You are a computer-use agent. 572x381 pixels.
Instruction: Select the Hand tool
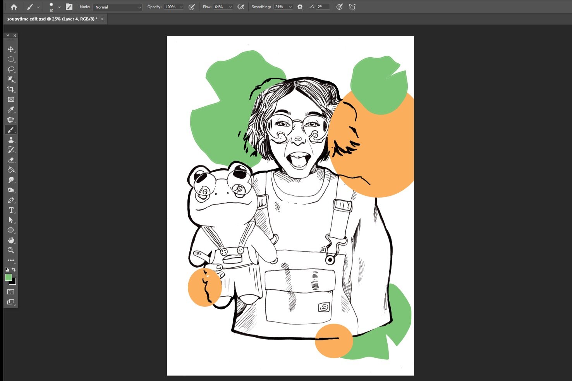coord(11,240)
